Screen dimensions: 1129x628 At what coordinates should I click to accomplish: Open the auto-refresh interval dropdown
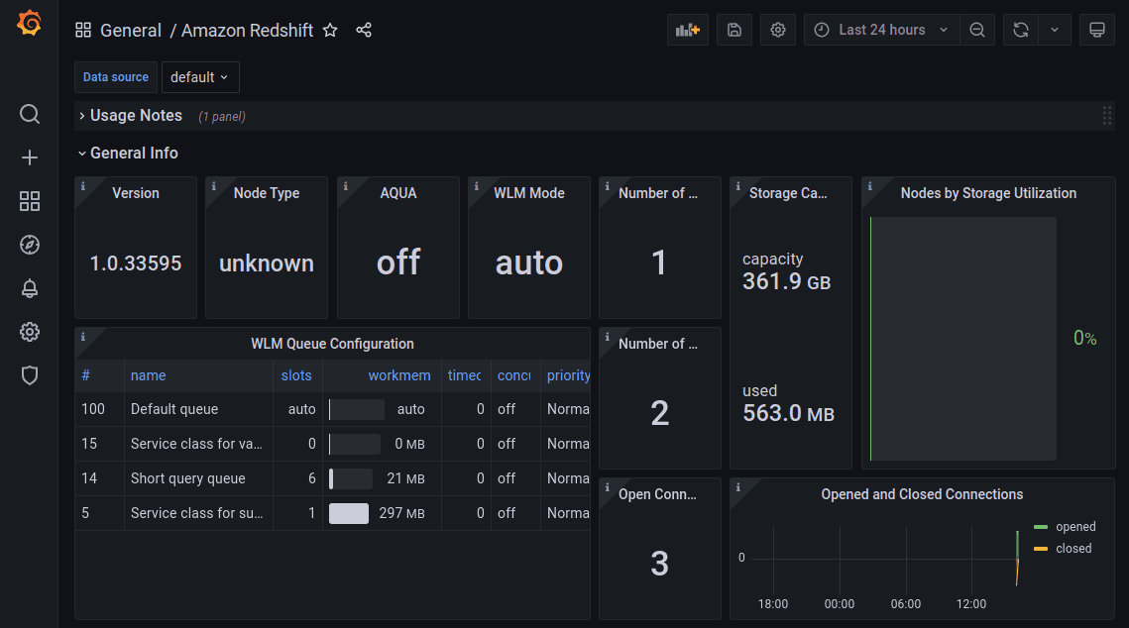point(1054,30)
